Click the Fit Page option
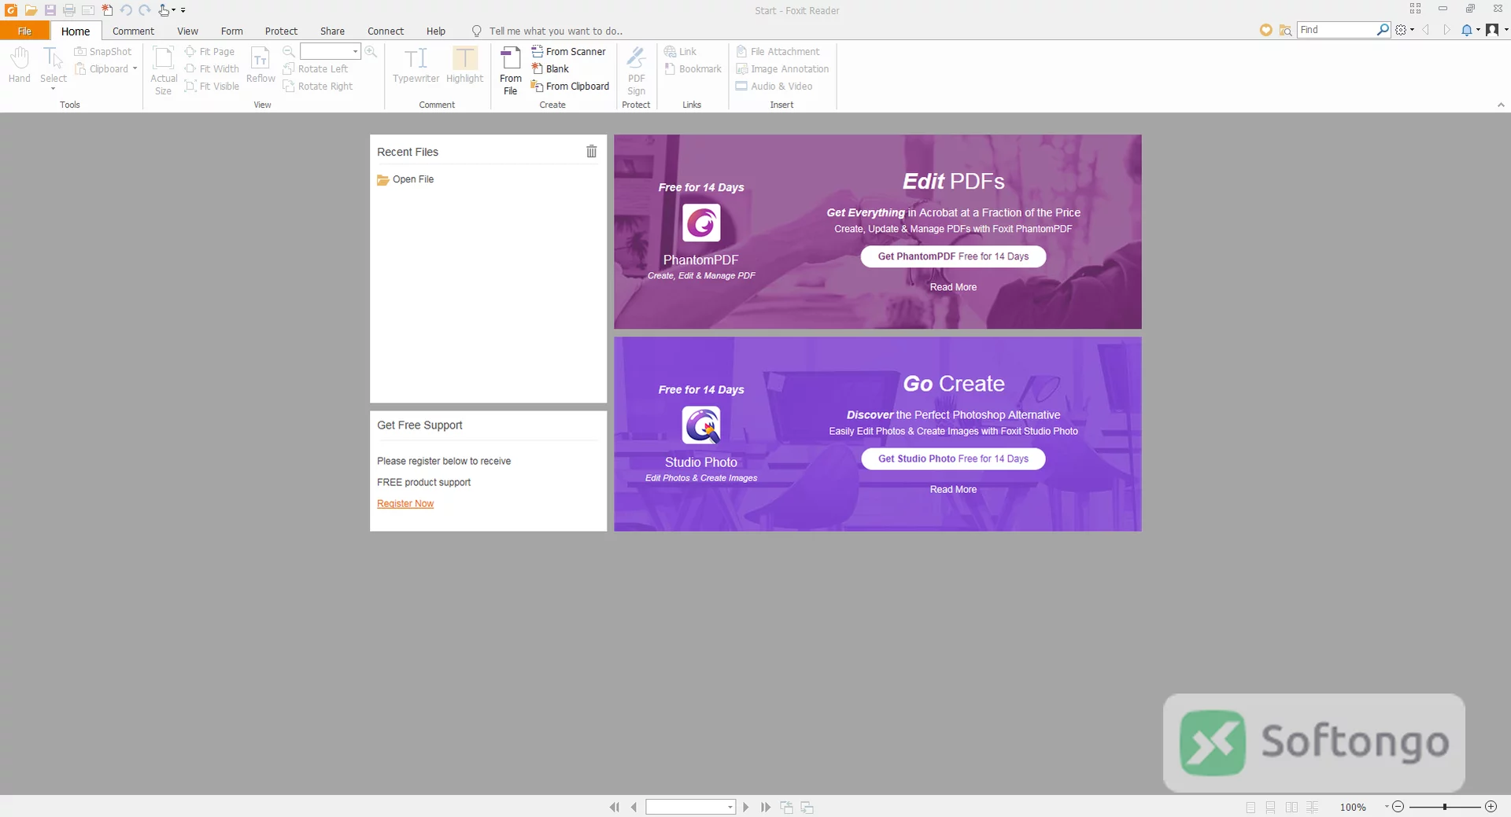The width and height of the screenshot is (1511, 817). [x=209, y=51]
